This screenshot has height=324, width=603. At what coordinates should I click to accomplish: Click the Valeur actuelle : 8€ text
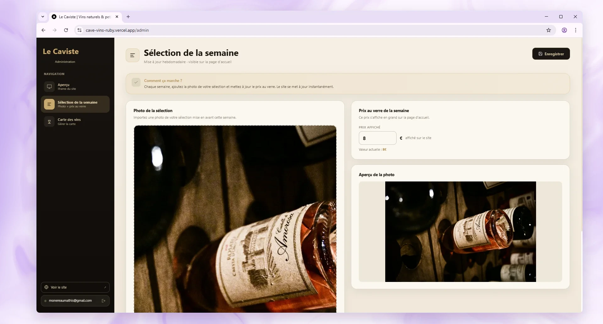(x=372, y=149)
